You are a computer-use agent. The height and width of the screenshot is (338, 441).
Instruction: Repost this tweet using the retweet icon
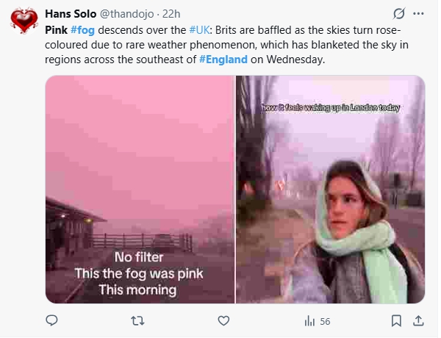click(137, 320)
